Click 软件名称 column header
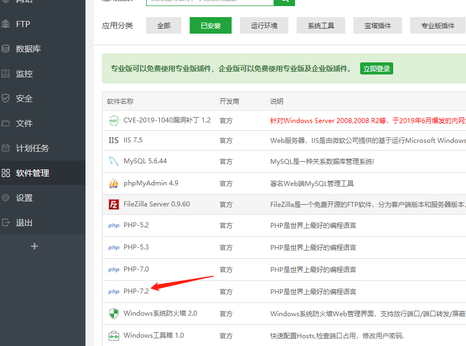The image size is (466, 346). click(120, 102)
